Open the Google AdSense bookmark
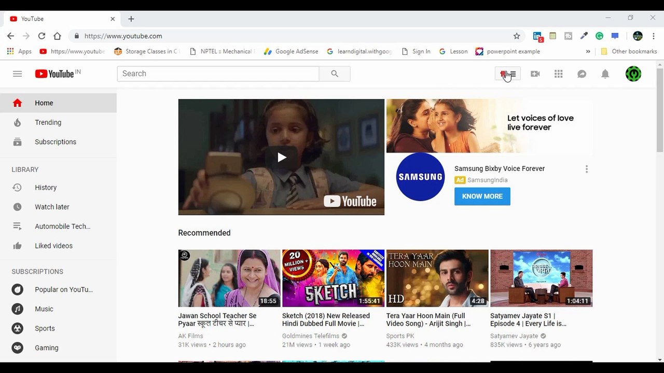The image size is (664, 373). point(291,51)
